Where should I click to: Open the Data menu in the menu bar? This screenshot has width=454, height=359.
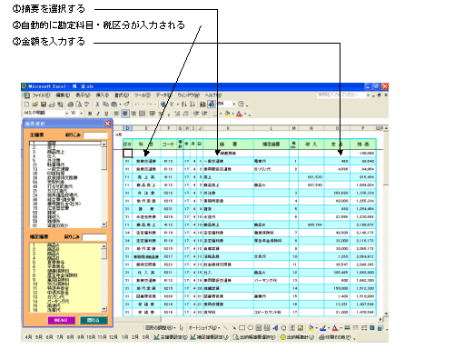[x=163, y=95]
